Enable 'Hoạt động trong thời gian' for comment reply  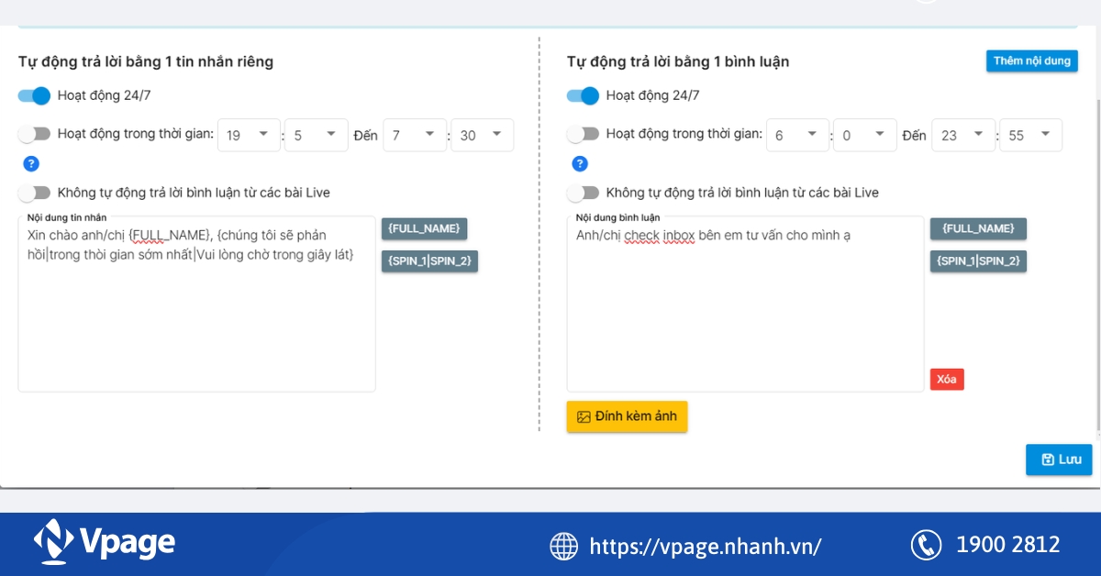click(583, 134)
